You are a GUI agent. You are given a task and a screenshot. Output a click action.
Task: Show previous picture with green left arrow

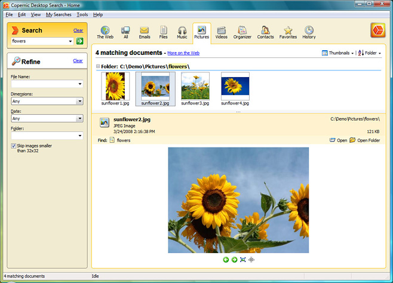point(226,260)
